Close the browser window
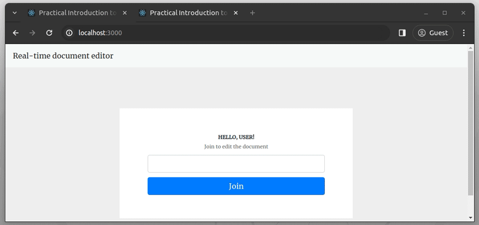The width and height of the screenshot is (479, 225). tap(463, 13)
